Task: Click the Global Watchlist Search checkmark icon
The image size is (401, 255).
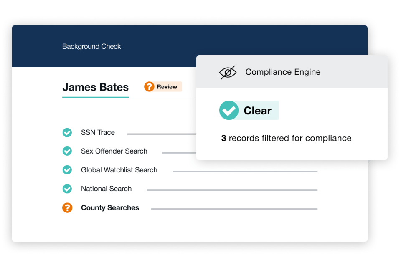Action: [x=67, y=170]
